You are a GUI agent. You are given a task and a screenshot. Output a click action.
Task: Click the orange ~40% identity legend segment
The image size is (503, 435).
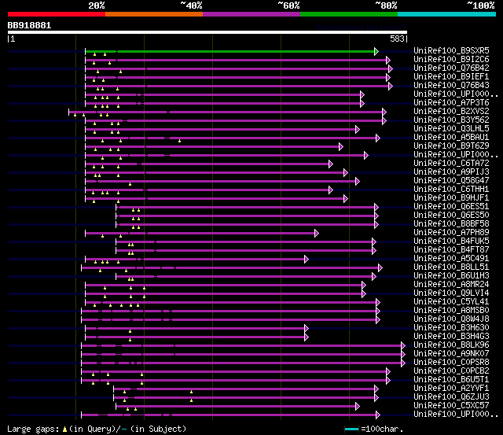click(x=154, y=14)
